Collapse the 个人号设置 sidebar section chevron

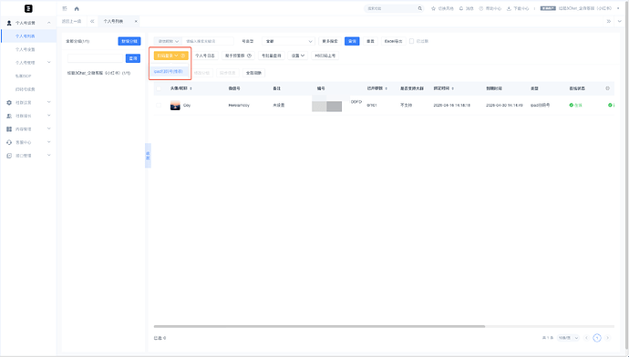point(49,23)
